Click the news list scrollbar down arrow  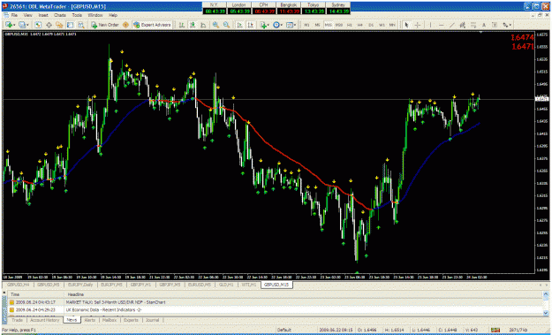coord(546,313)
